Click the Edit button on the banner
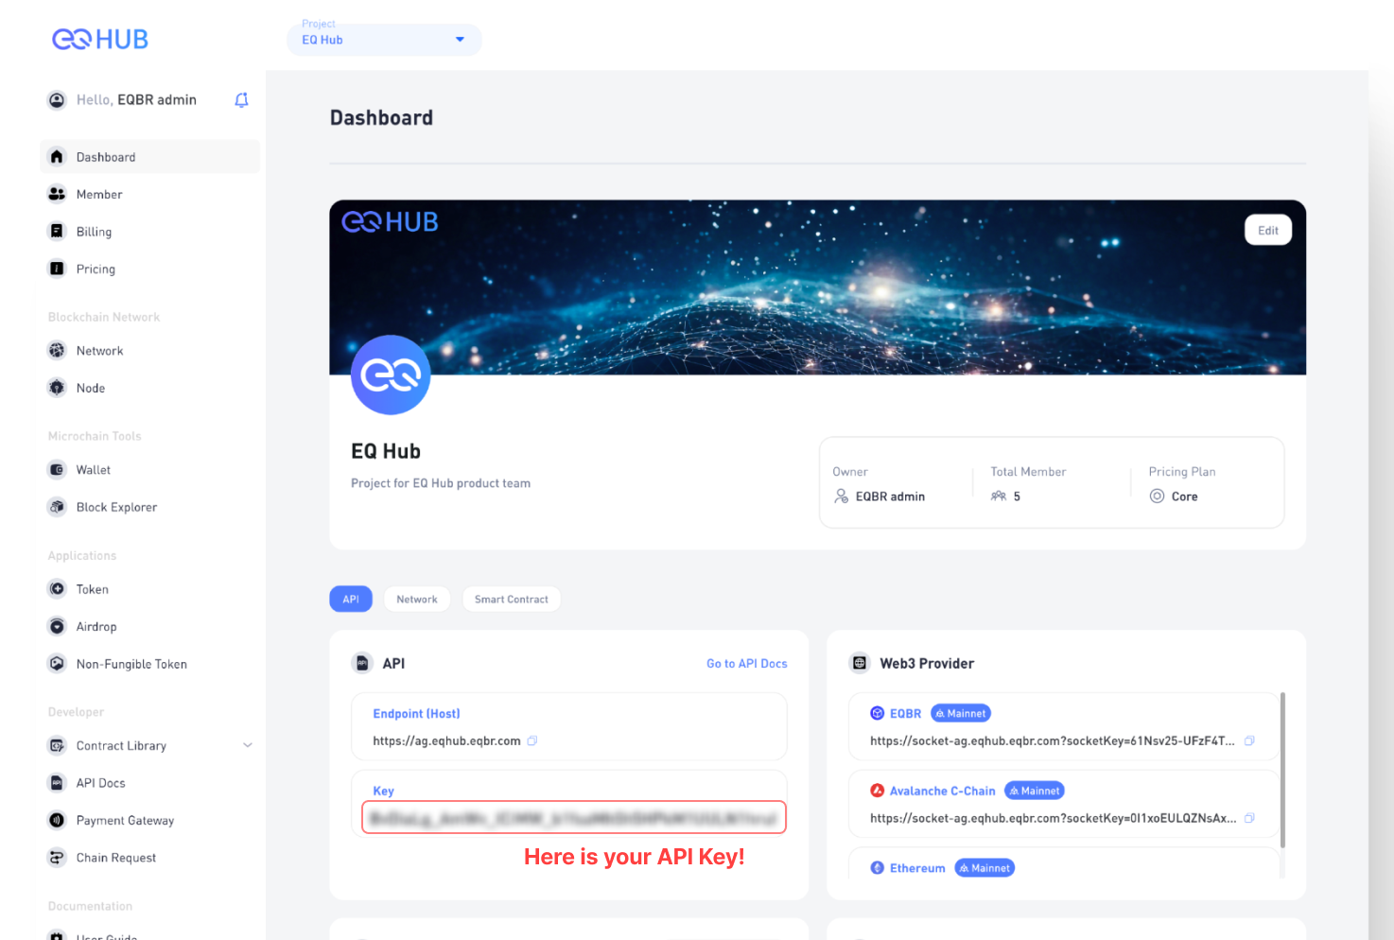The height and width of the screenshot is (940, 1394). click(x=1268, y=231)
